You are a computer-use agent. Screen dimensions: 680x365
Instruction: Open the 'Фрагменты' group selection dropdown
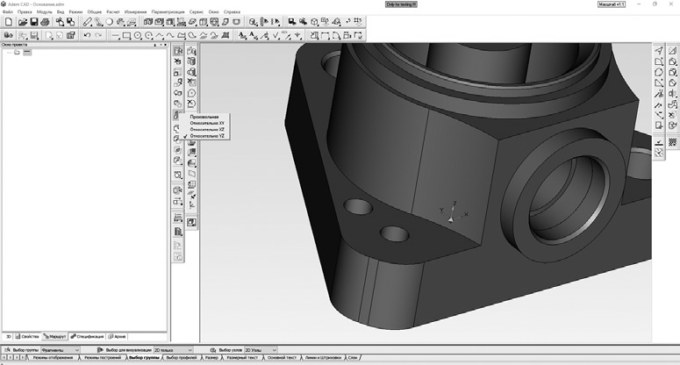coord(61,349)
